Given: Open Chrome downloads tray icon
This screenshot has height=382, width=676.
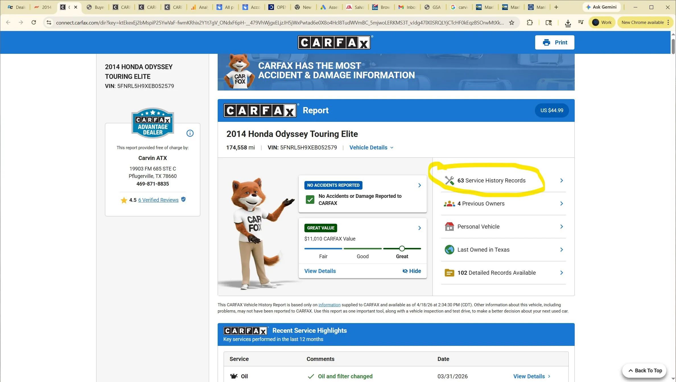Looking at the screenshot, I should coord(568,23).
